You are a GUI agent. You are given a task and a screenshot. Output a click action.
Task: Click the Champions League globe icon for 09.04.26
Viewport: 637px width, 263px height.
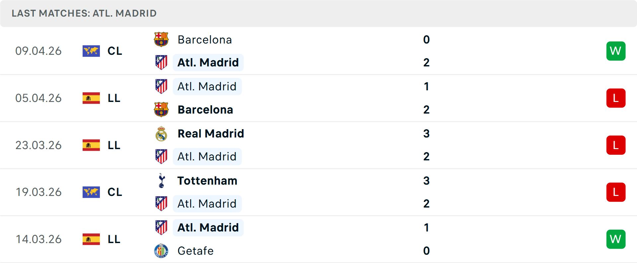pos(91,51)
